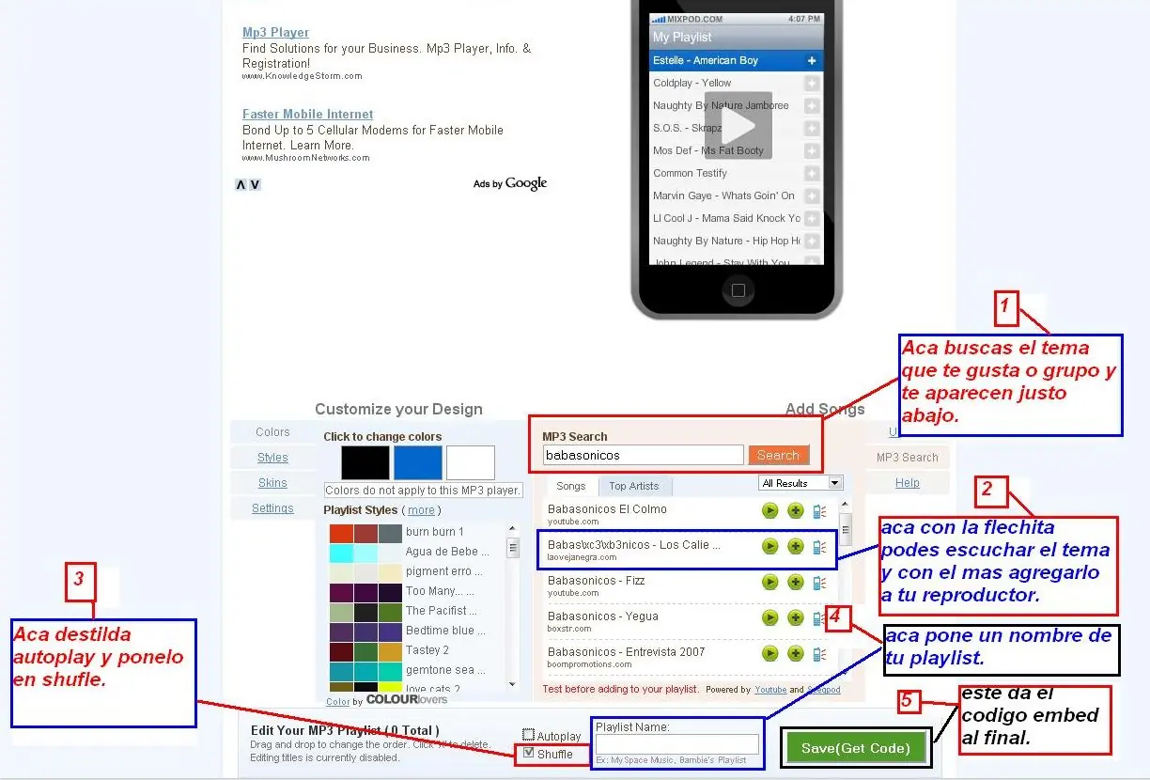Screen dimensions: 1150x780
Task: Click the black color swatch
Action: 365,463
